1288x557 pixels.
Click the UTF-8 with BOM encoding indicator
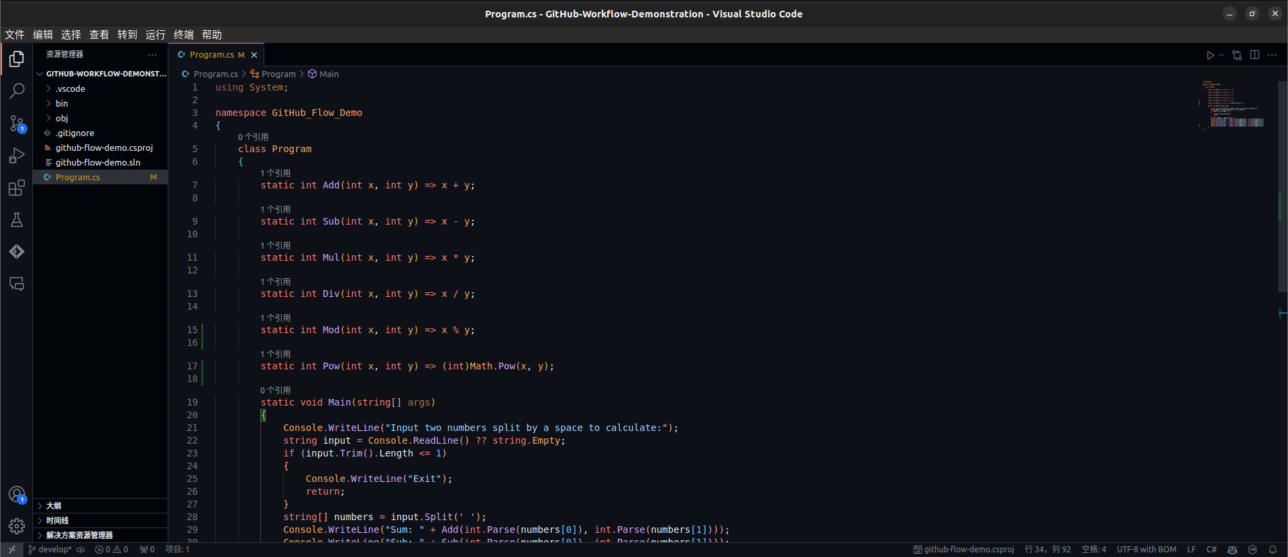tap(1146, 550)
